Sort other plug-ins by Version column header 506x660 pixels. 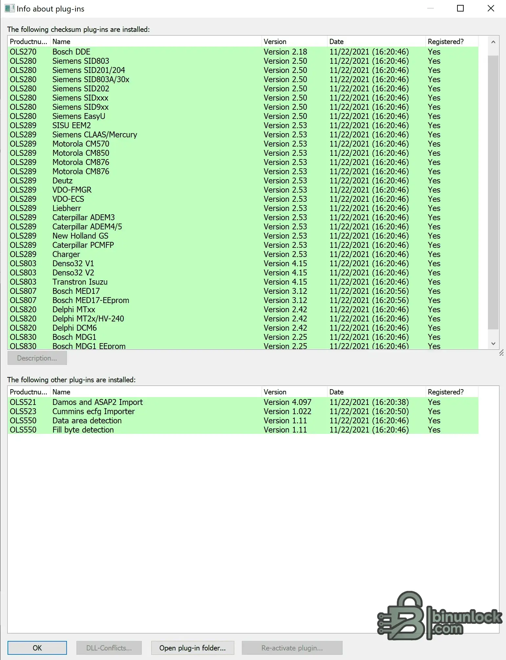click(x=294, y=392)
